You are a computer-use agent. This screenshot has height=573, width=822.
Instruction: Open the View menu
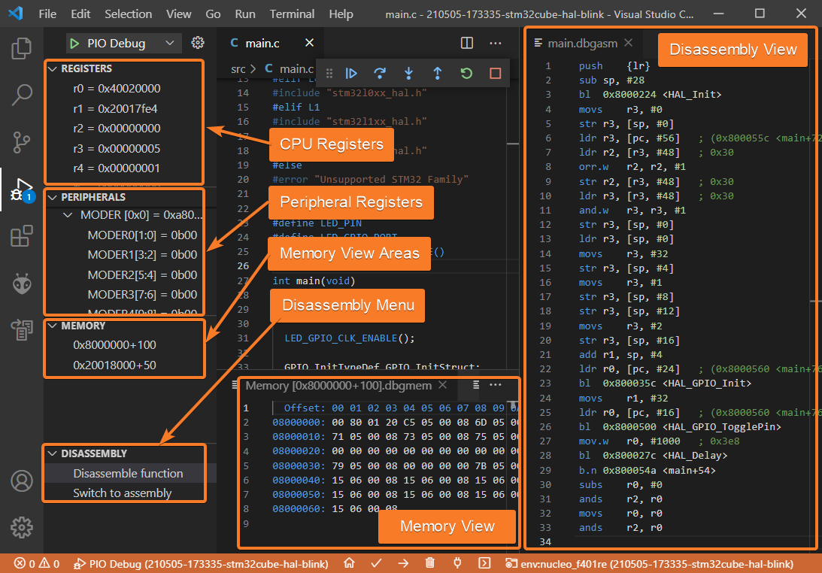[179, 14]
